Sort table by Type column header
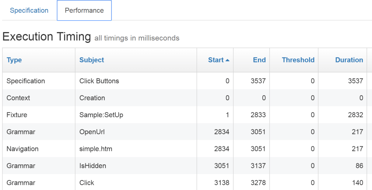This screenshot has height=190, width=372. tap(14, 60)
